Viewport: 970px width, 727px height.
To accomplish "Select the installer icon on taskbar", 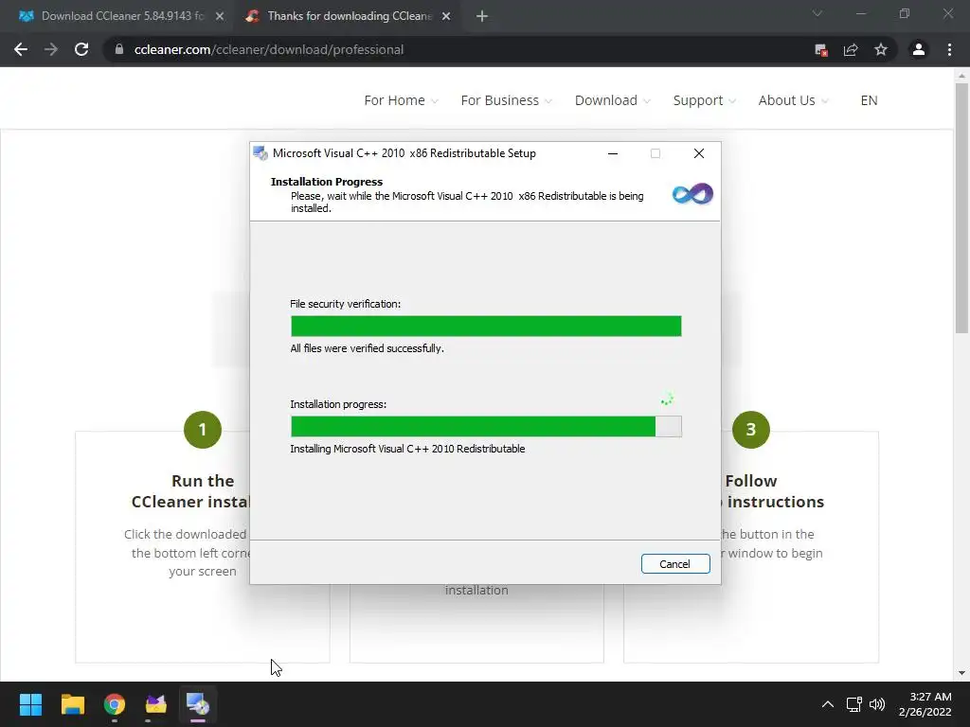I will (x=198, y=704).
